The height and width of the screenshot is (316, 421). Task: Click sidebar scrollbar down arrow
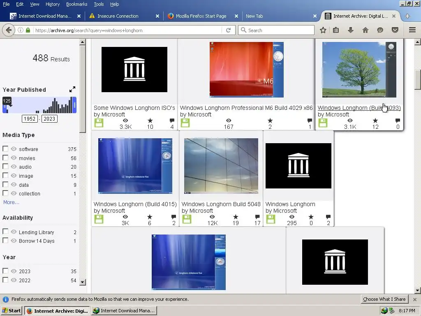pos(83,282)
